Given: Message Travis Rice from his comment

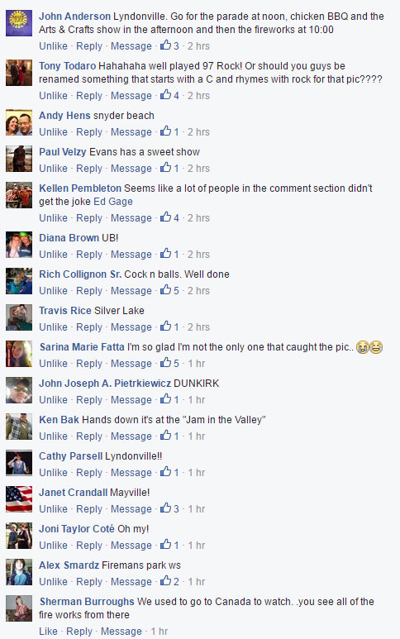Looking at the screenshot, I should (x=131, y=327).
